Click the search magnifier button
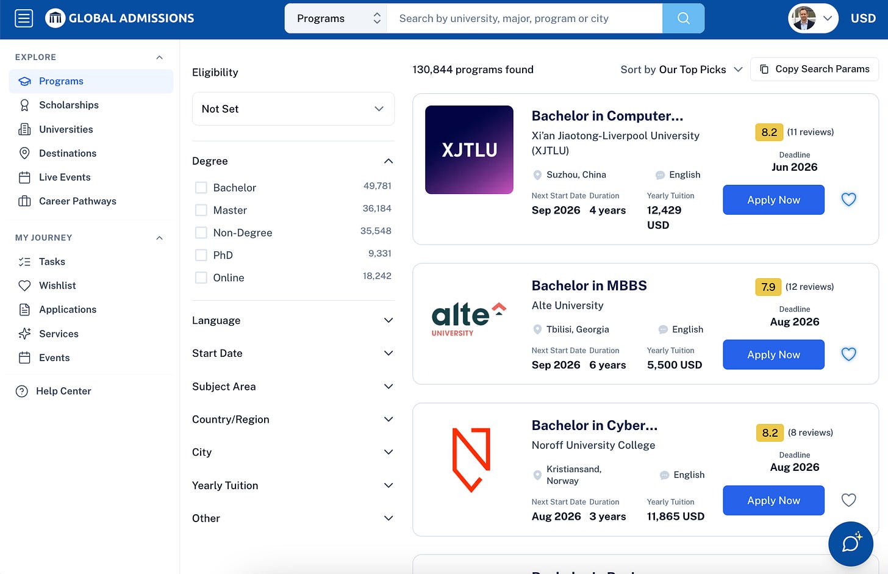 pos(683,18)
